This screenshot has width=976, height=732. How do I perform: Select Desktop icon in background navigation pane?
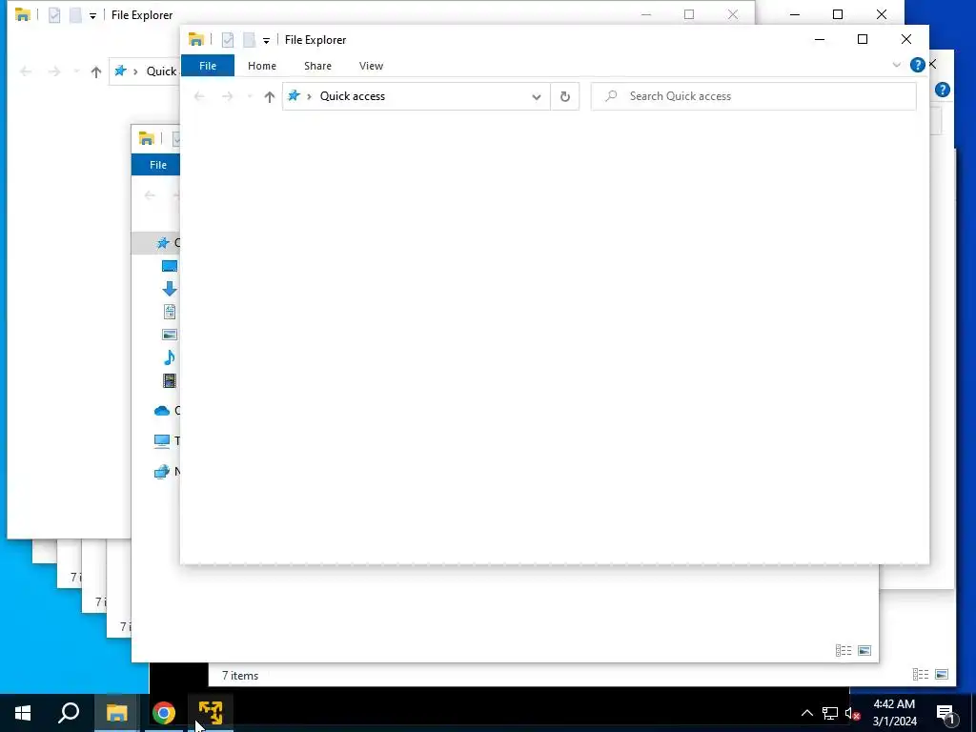point(170,267)
